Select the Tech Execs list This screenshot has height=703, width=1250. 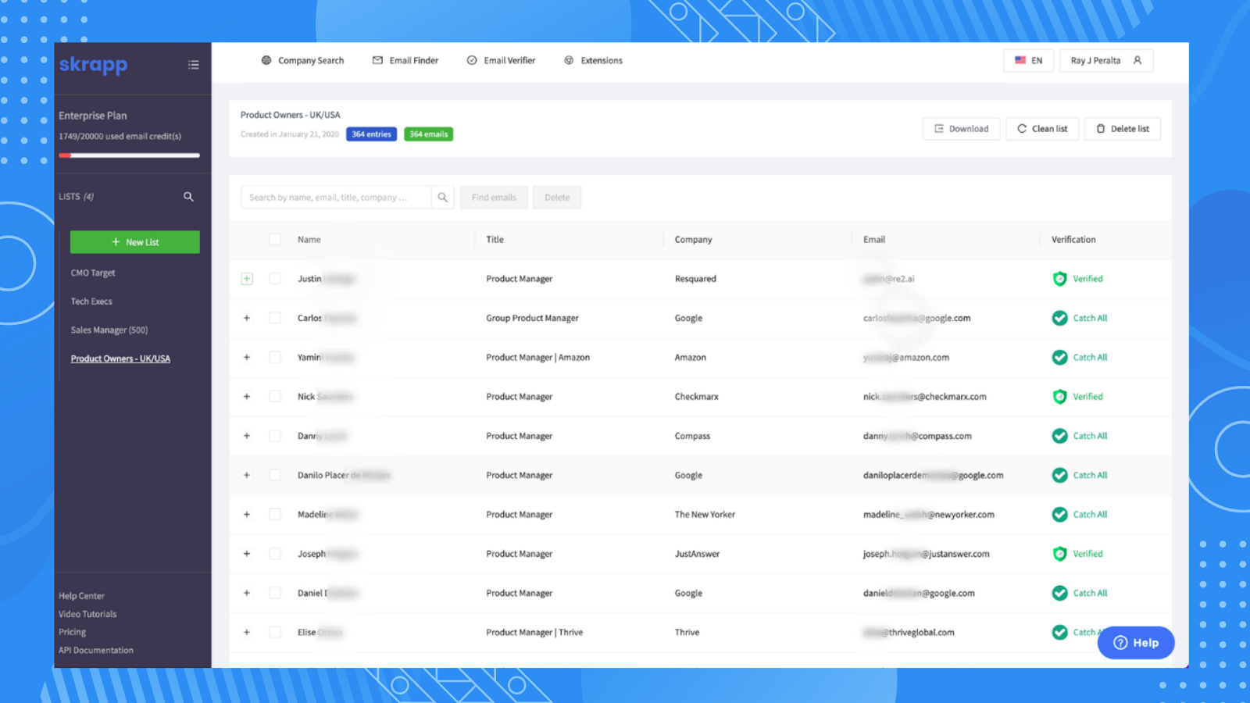(x=91, y=302)
